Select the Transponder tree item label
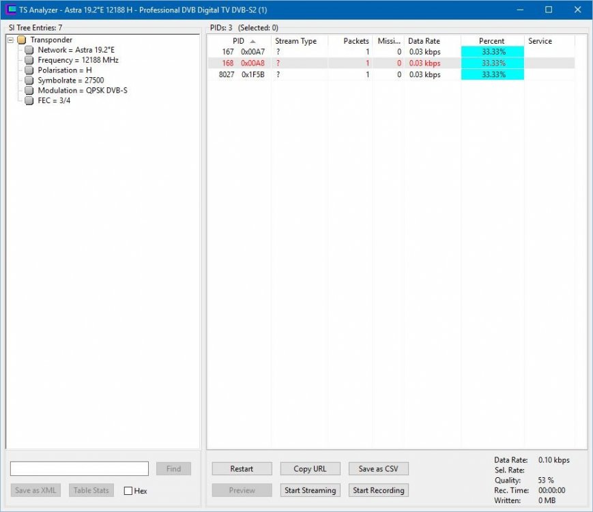 pos(51,40)
